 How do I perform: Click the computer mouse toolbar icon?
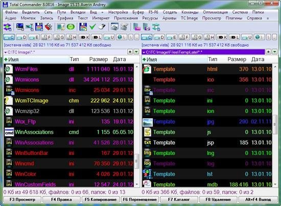click(102, 27)
